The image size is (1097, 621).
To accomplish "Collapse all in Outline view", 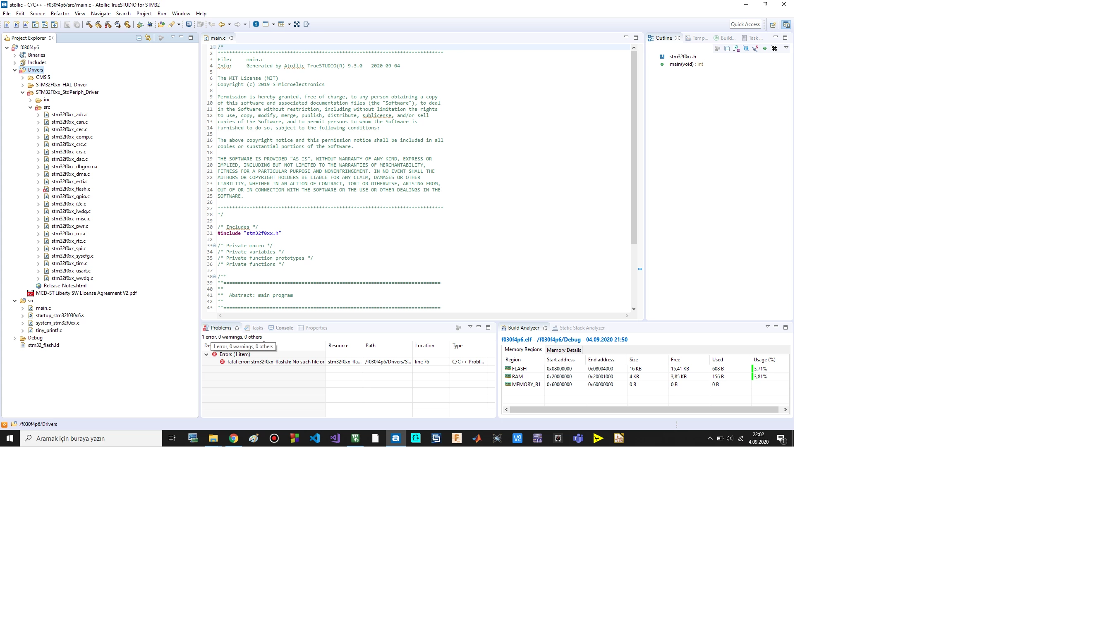I will pyautogui.click(x=727, y=49).
